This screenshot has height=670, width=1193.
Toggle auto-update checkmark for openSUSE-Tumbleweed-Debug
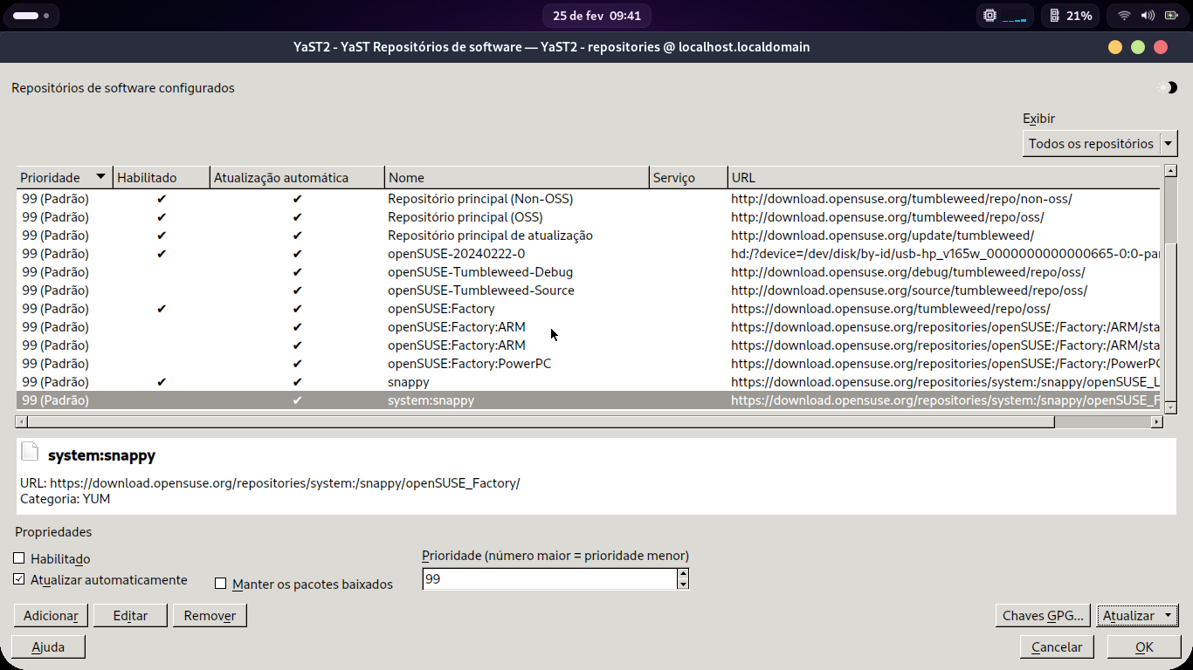coord(297,272)
